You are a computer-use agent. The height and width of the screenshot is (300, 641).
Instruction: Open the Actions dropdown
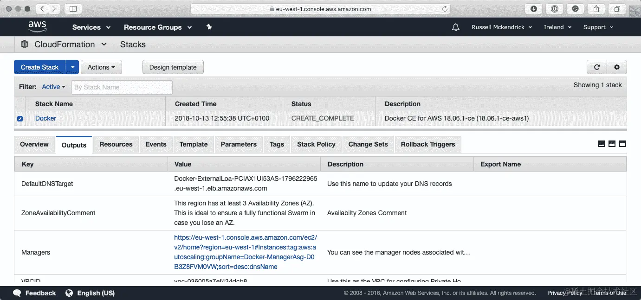[101, 67]
